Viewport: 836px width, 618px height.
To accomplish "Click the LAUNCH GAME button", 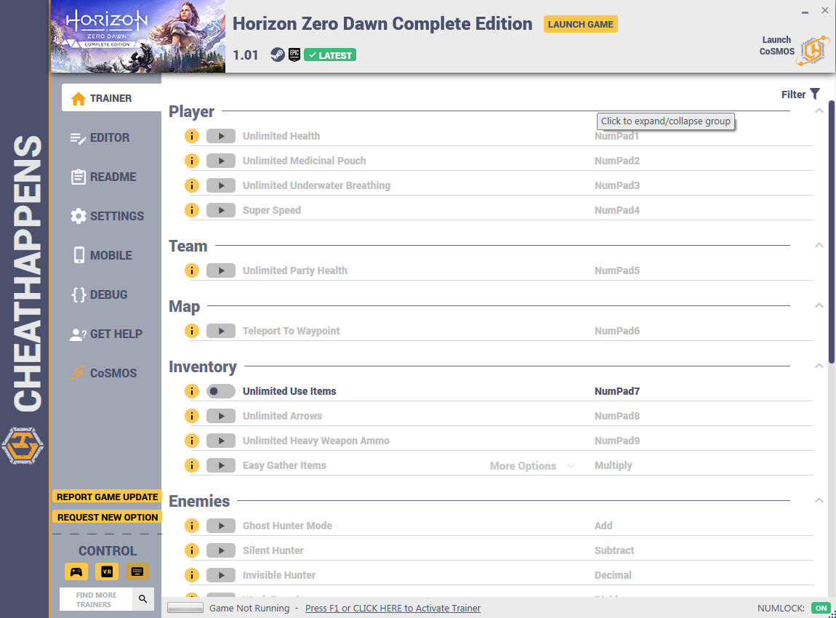I will 581,24.
